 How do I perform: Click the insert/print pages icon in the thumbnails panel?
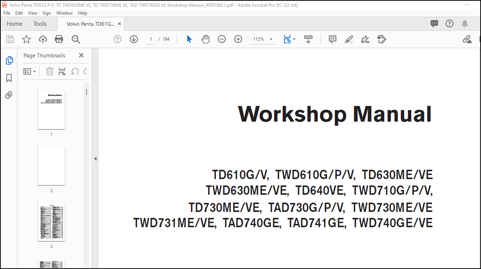click(62, 71)
